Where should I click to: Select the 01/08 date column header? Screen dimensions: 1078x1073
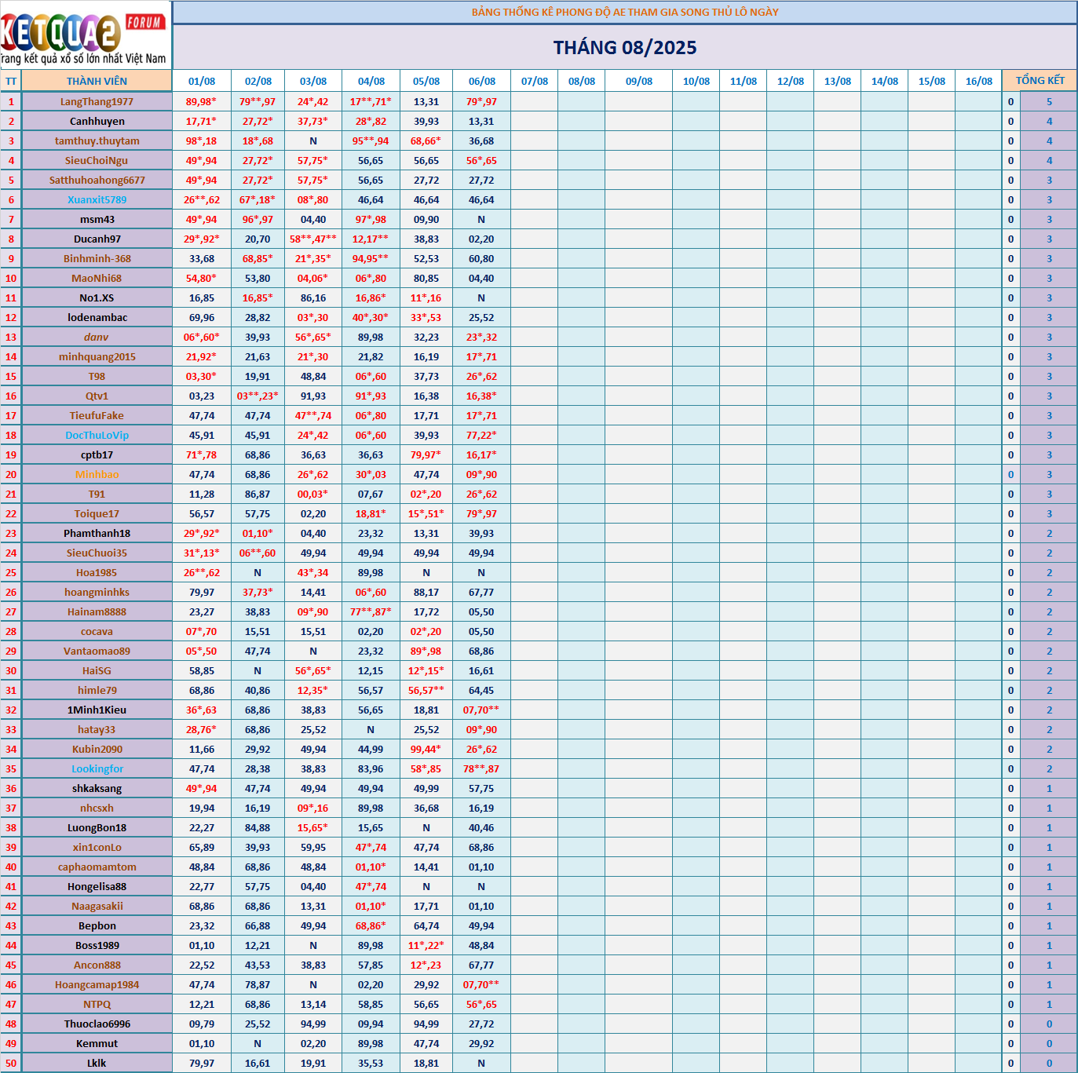pos(202,81)
